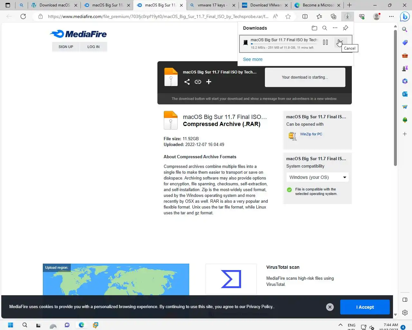Click the SIGN UP button

tap(66, 47)
